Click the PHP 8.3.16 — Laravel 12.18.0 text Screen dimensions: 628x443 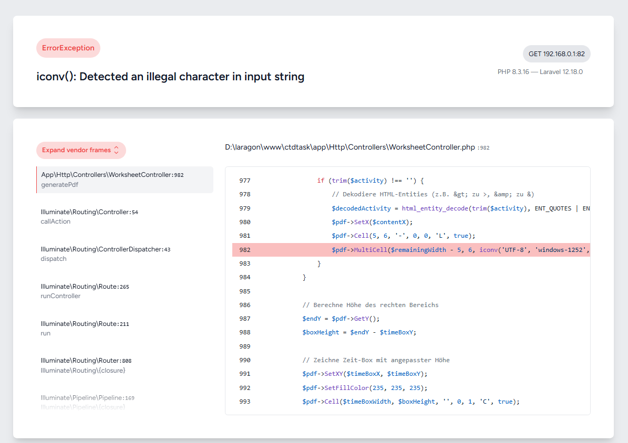click(x=540, y=72)
